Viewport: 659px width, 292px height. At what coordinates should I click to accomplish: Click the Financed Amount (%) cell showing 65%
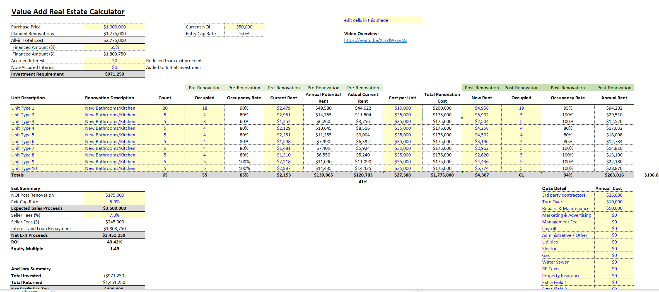[x=115, y=47]
